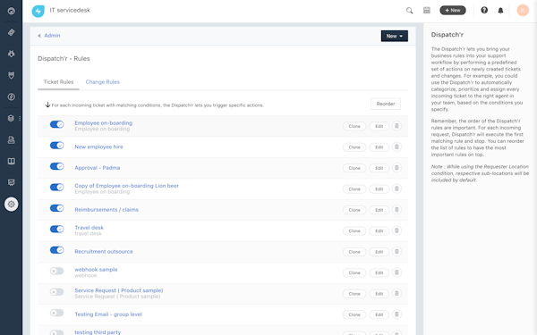The width and height of the screenshot is (537, 335).
Task: Delete the Service Request (Product sample) rule
Action: (x=396, y=293)
